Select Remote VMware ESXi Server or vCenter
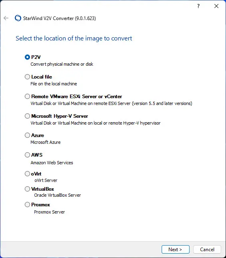The image size is (226, 258). [x=27, y=97]
